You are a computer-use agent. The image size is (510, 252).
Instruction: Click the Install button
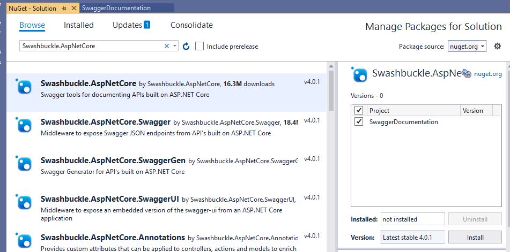tap(475, 238)
